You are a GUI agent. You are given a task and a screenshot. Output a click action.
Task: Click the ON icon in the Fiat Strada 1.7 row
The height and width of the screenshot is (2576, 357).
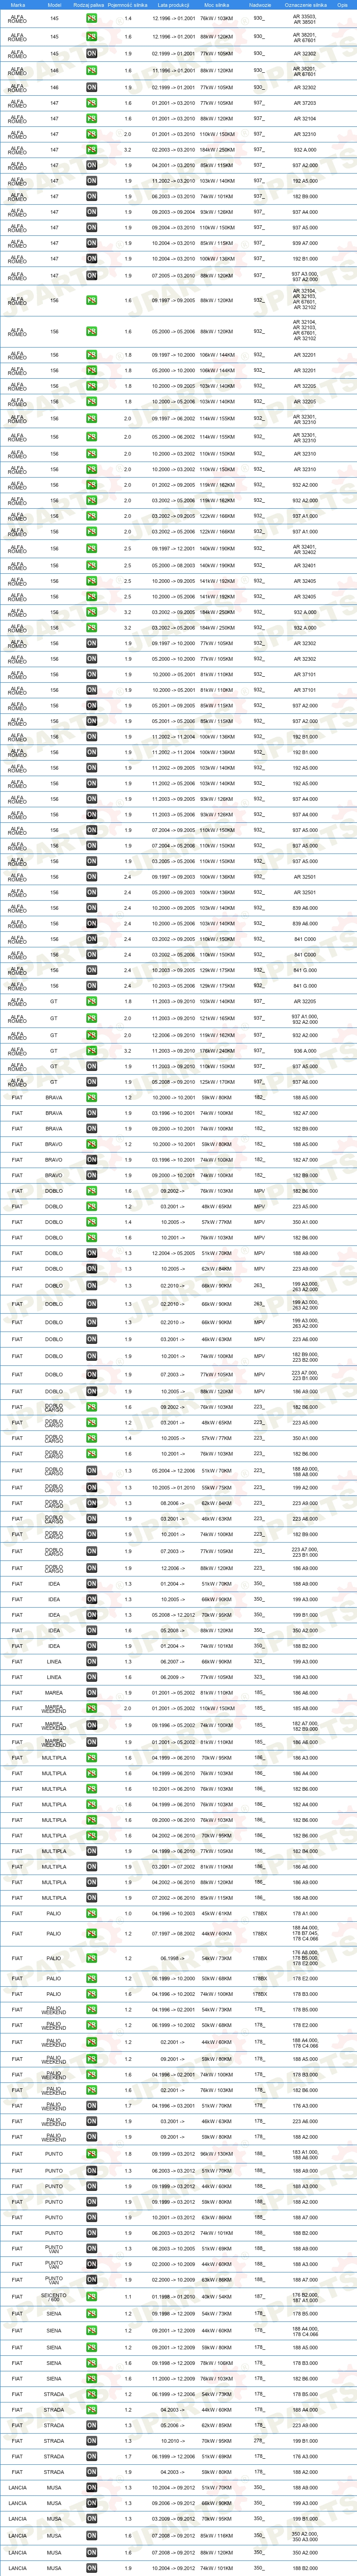(91, 2456)
